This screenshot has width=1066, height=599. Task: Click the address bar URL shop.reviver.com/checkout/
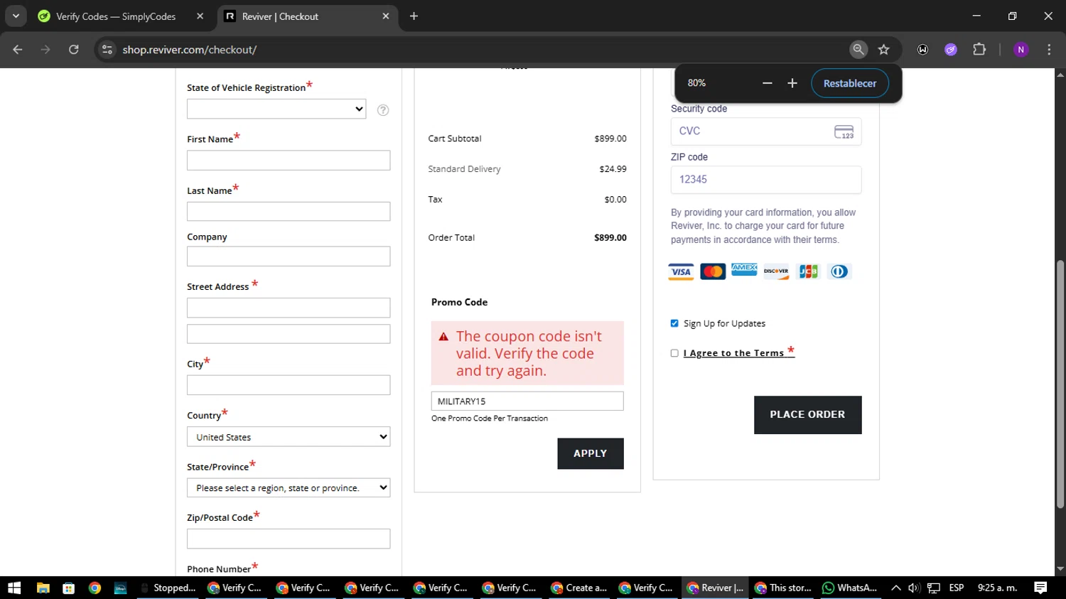pos(189,50)
